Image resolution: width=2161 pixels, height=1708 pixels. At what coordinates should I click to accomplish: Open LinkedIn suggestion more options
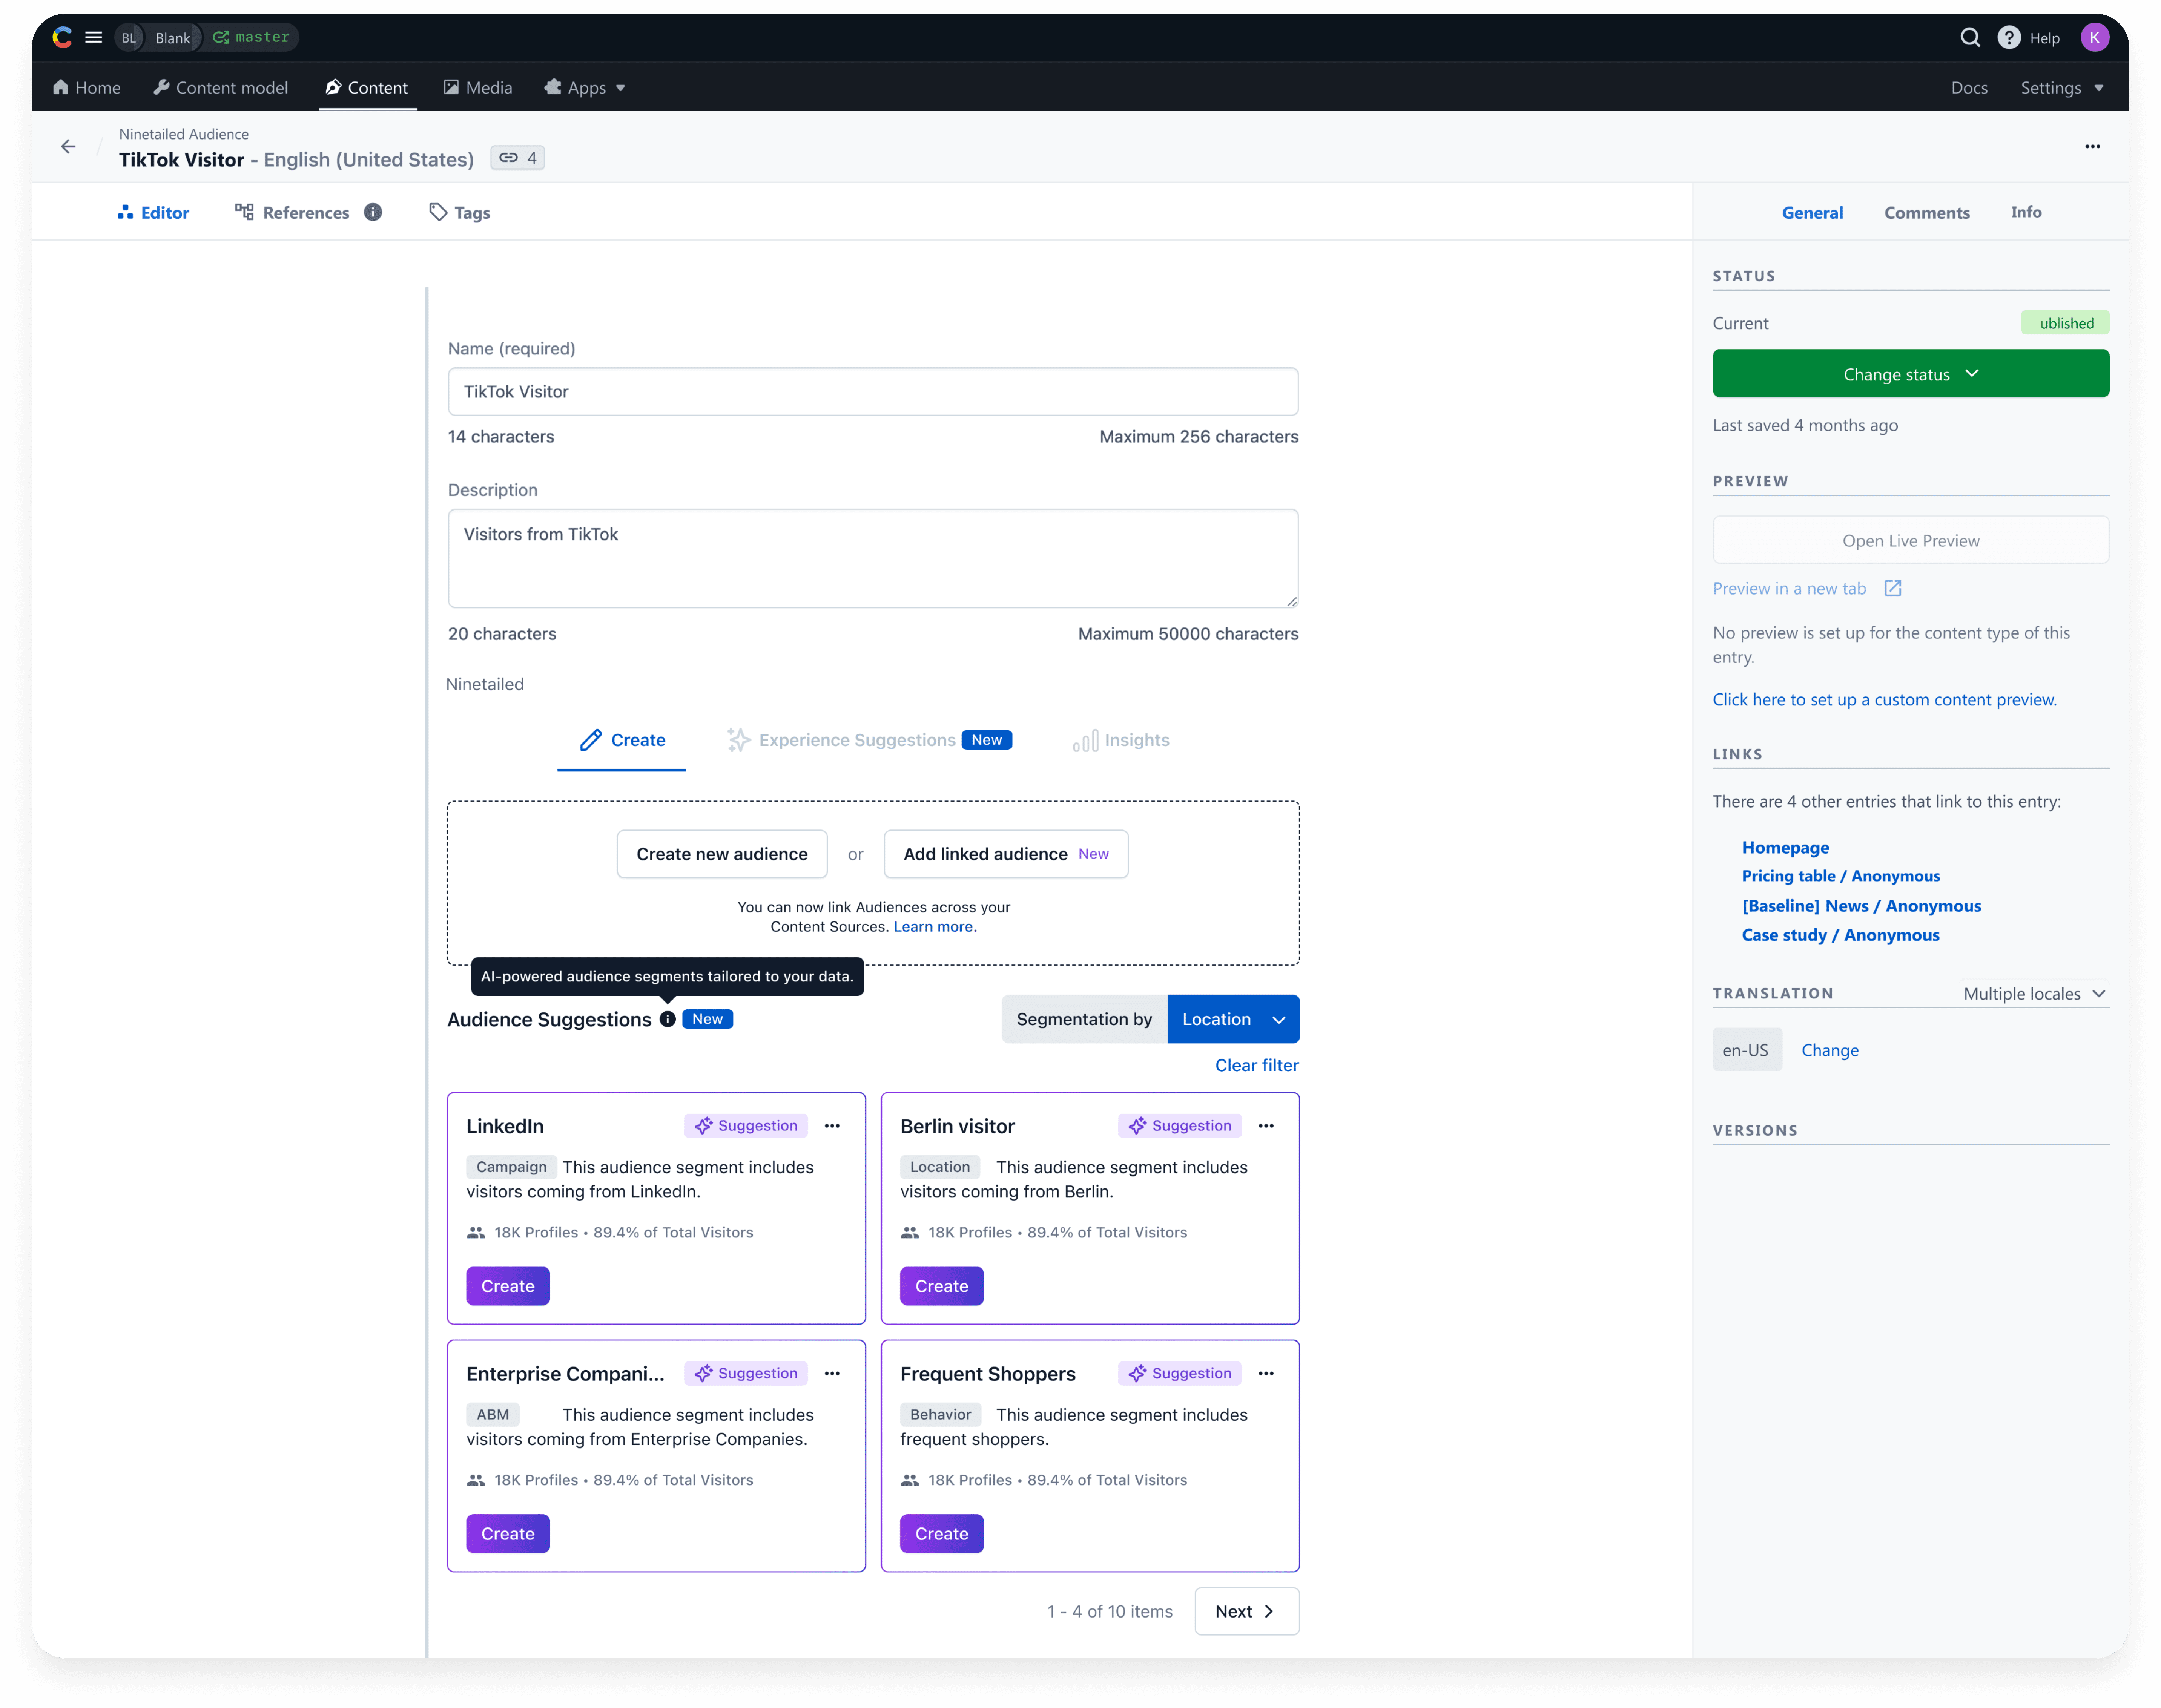pos(832,1126)
